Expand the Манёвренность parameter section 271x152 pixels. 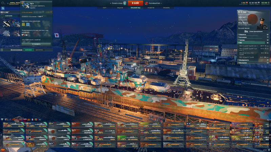[253, 60]
